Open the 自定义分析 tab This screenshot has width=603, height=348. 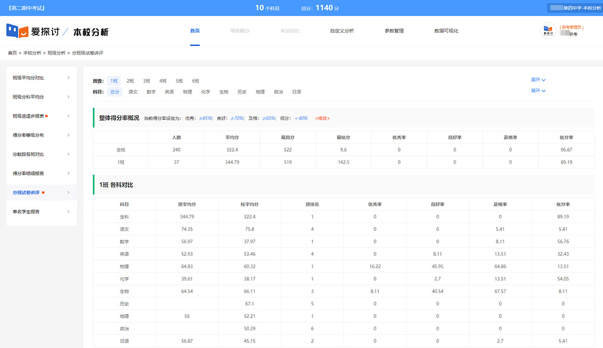(x=342, y=31)
